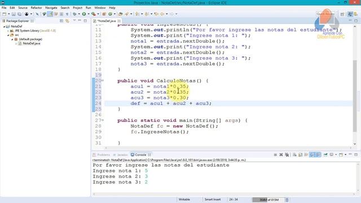361x203 pixels.
Task: Collapse the (default package) node
Action: (12, 39)
